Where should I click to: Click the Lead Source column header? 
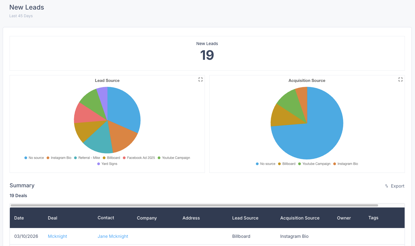point(245,218)
